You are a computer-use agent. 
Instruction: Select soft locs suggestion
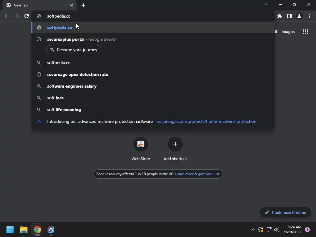click(153, 98)
